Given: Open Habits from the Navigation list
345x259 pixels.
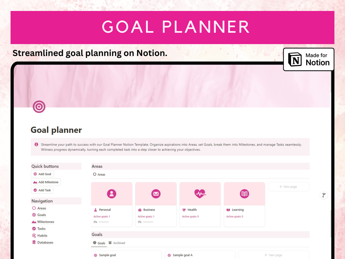Looking at the screenshot, I should point(42,236).
